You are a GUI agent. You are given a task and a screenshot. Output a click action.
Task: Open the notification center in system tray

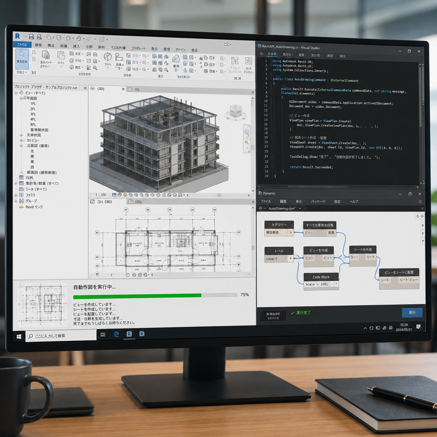click(x=418, y=327)
